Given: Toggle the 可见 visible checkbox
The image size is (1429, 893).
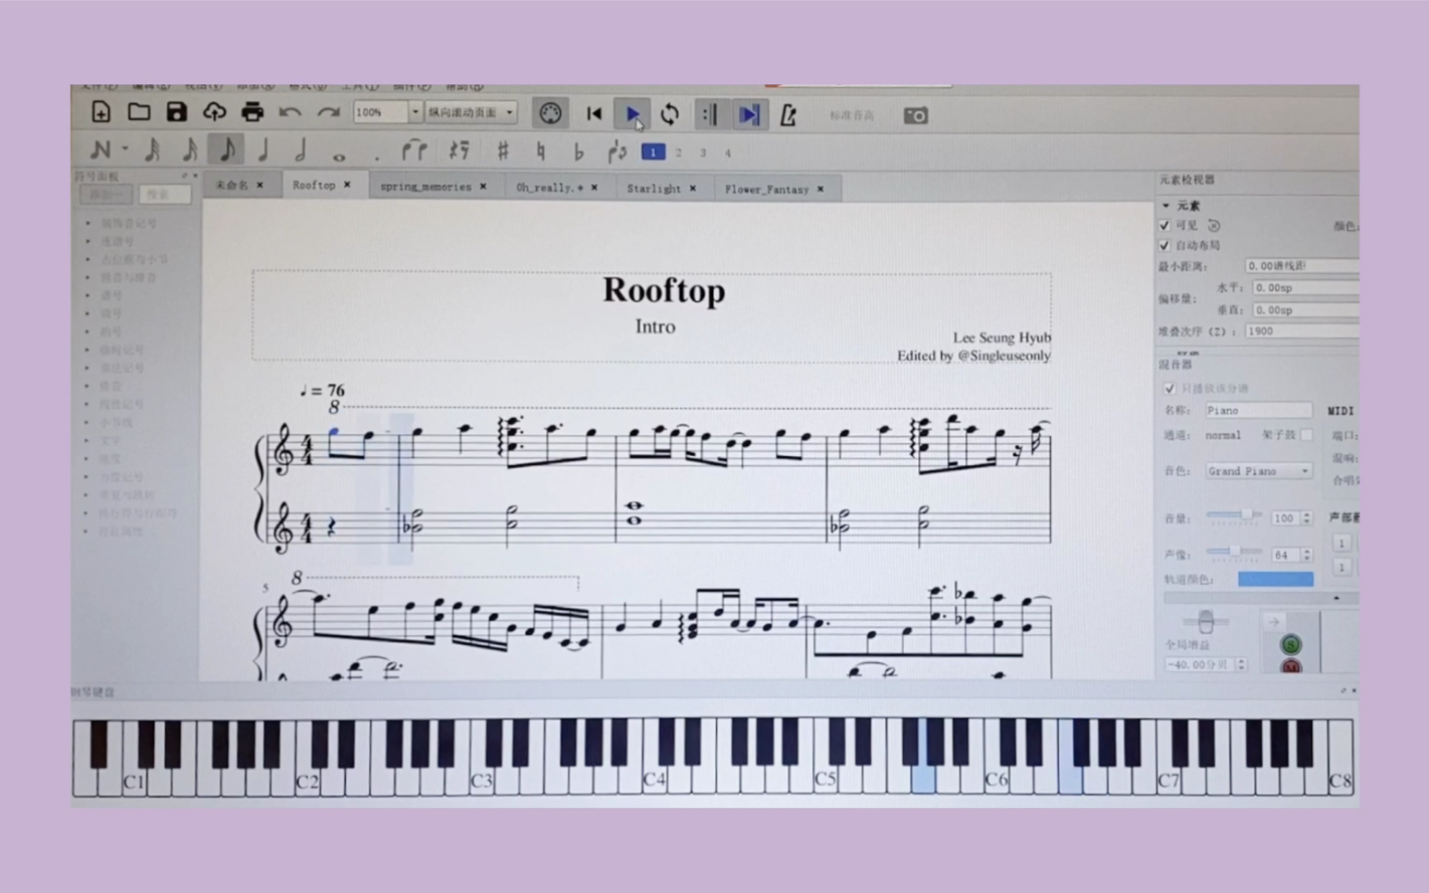Looking at the screenshot, I should (x=1165, y=225).
